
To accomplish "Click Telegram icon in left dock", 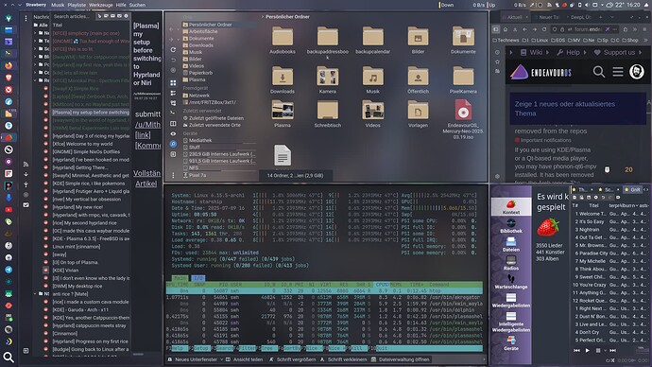I will (9, 270).
